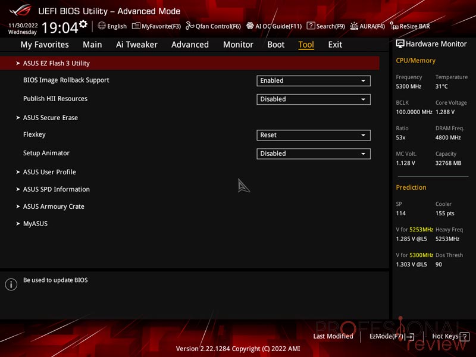476x357 pixels.
Task: Open time settings gear icon
Action: pos(83,24)
